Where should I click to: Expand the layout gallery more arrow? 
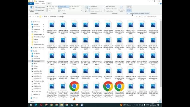(x=82, y=11)
